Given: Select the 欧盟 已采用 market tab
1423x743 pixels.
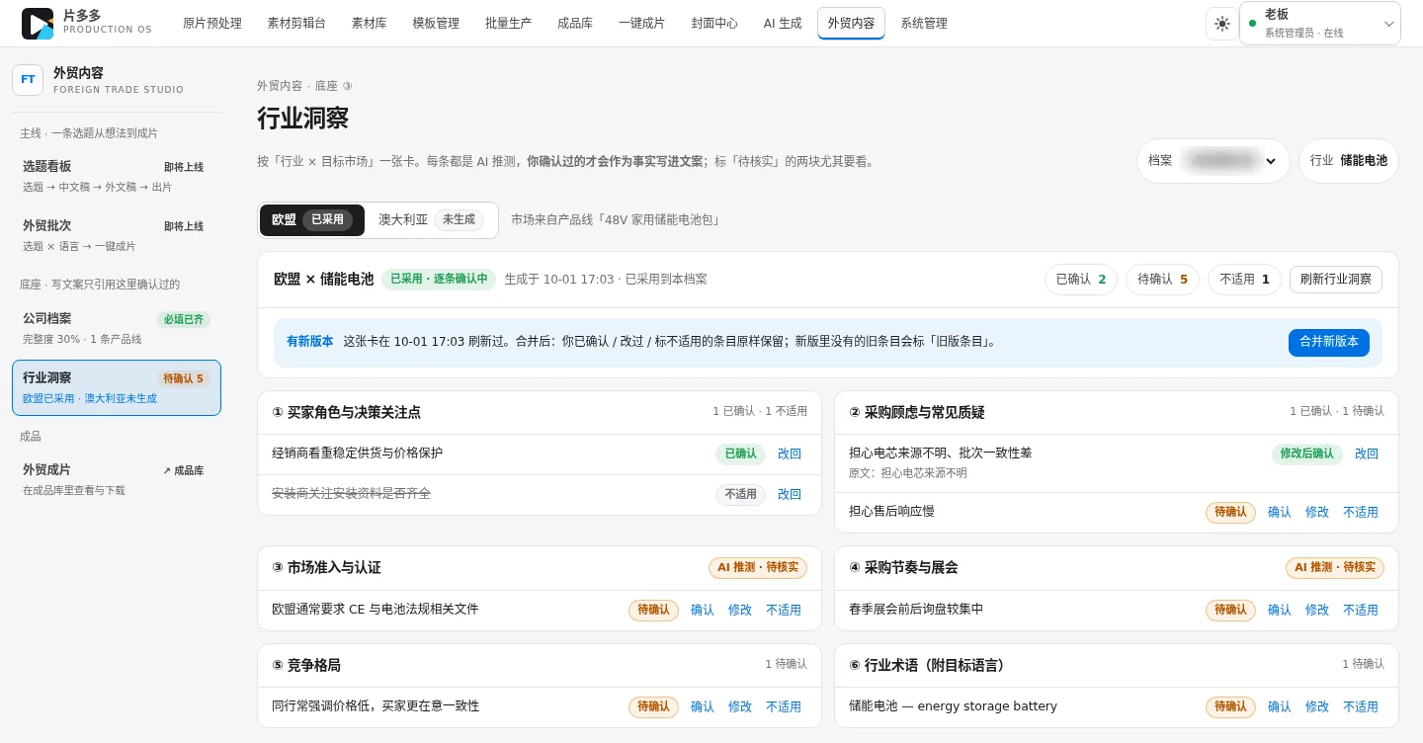Looking at the screenshot, I should pos(312,220).
